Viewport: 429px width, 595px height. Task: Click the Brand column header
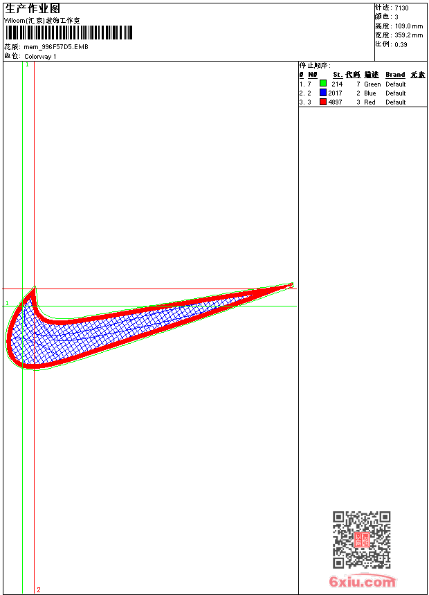coord(395,75)
